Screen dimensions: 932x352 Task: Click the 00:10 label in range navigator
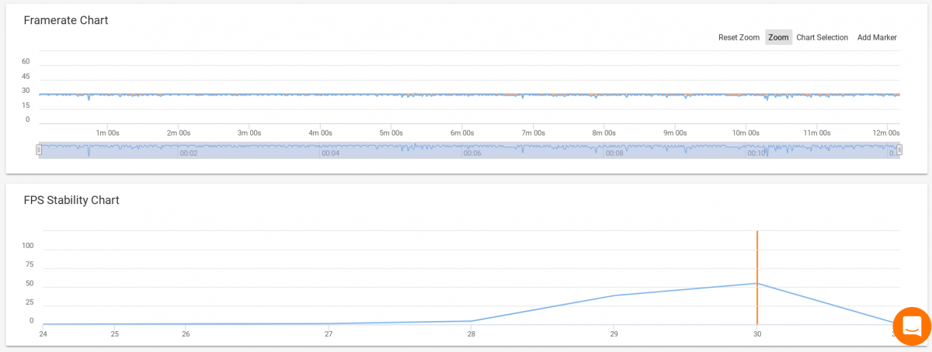pyautogui.click(x=756, y=154)
